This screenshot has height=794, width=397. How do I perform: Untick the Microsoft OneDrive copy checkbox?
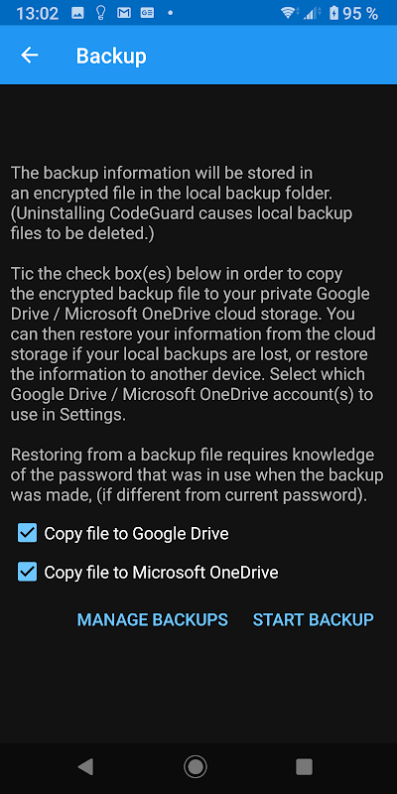click(x=28, y=573)
